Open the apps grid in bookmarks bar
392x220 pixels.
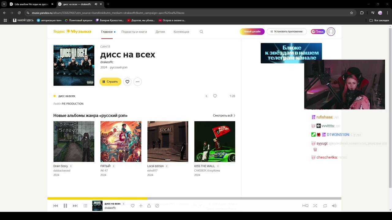pyautogui.click(x=5, y=20)
